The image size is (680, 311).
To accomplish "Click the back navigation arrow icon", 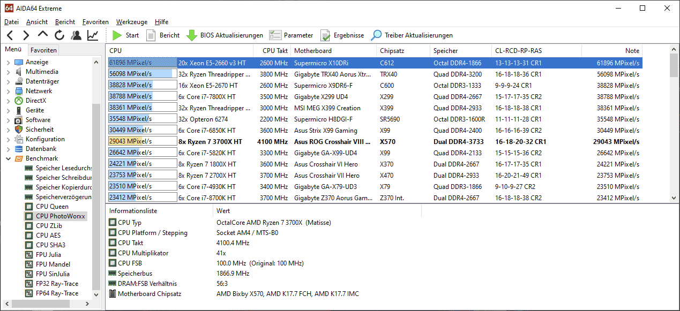I will [x=10, y=35].
